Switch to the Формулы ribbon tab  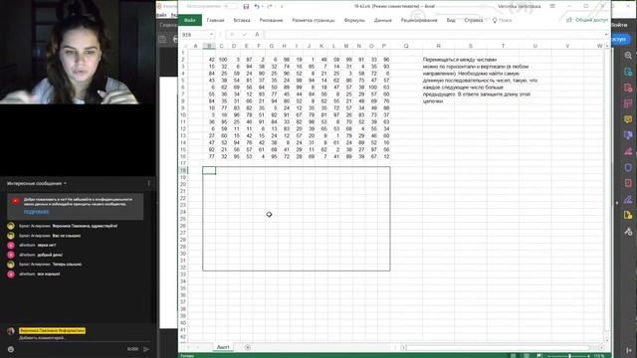click(354, 20)
